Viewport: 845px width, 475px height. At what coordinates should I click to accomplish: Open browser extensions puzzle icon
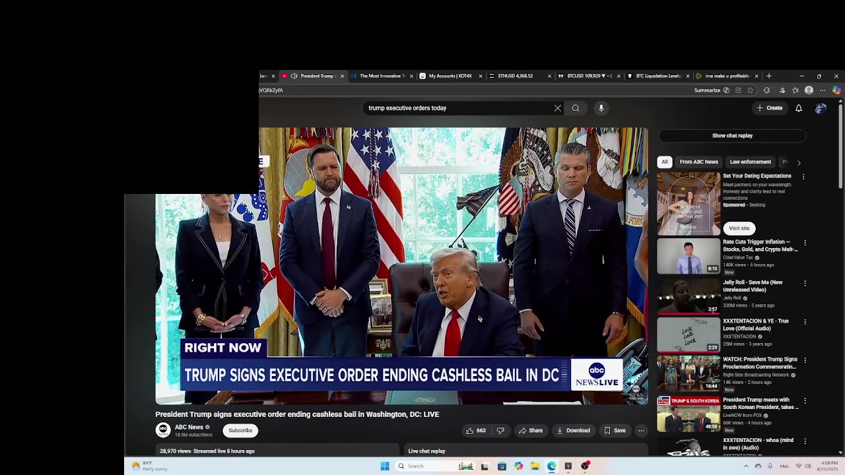[x=766, y=90]
